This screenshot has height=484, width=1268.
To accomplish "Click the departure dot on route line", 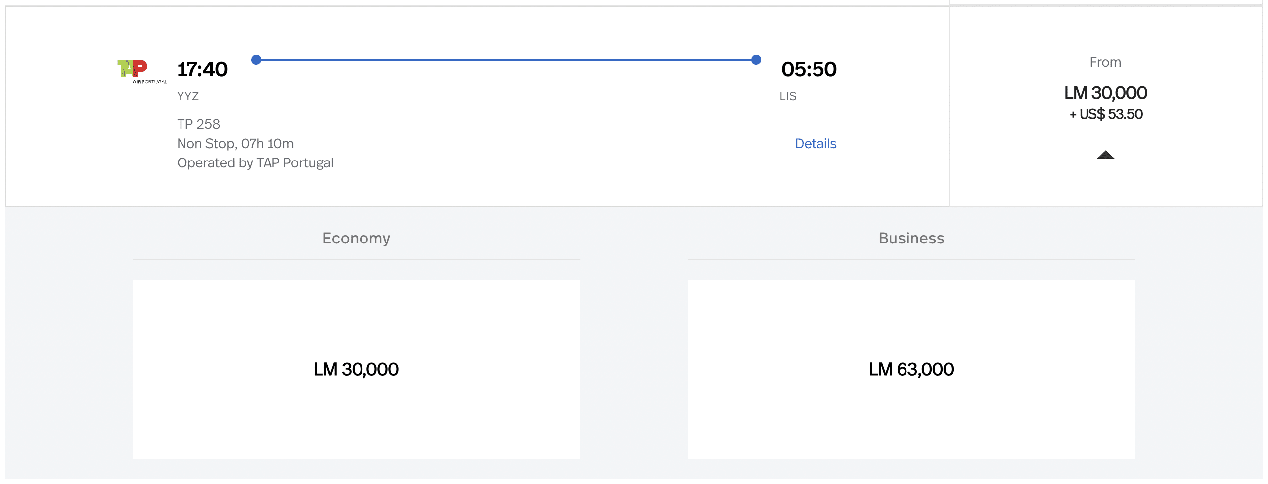I will [x=256, y=60].
